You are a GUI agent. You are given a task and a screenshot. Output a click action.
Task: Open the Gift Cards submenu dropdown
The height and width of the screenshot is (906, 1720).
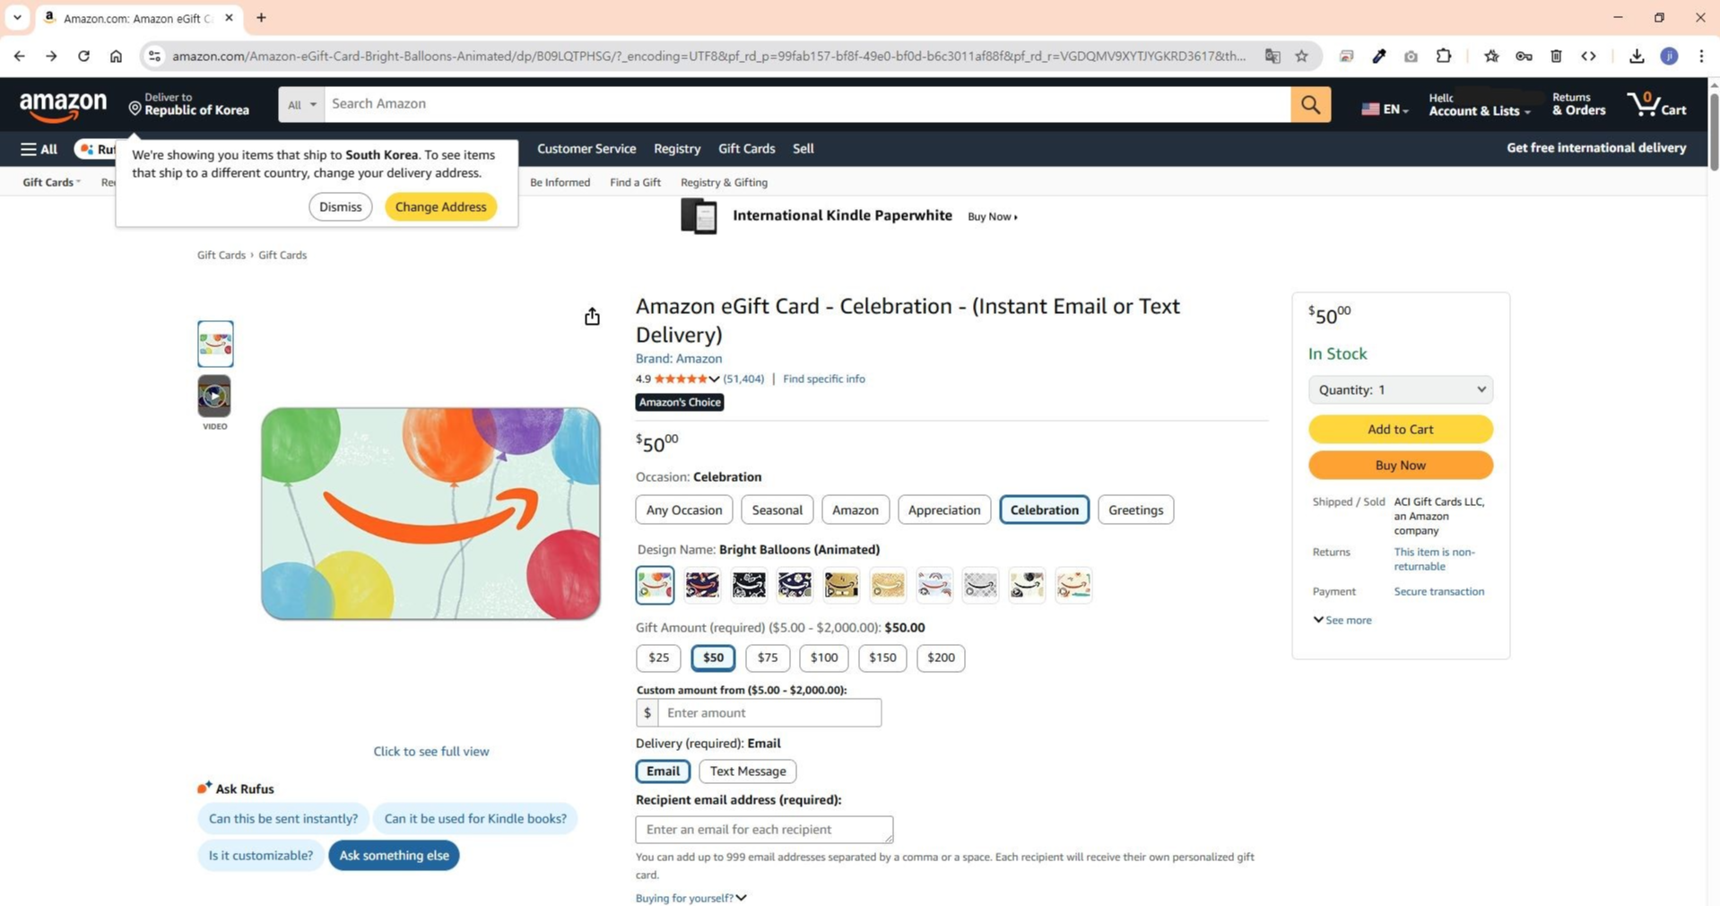(x=51, y=182)
